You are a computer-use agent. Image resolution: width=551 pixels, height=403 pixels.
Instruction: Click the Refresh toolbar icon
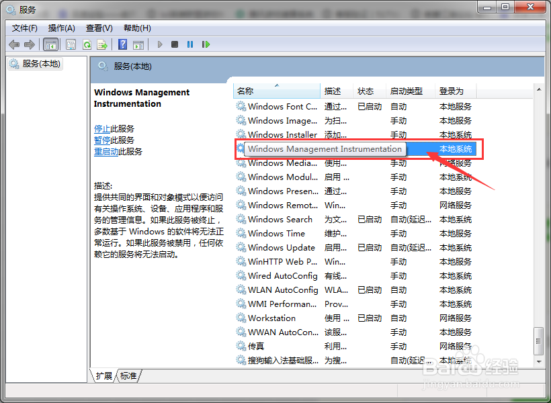(x=87, y=44)
